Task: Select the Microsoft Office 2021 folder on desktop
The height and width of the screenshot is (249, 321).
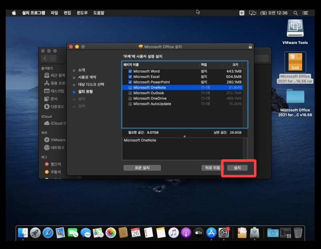Action: (x=295, y=96)
